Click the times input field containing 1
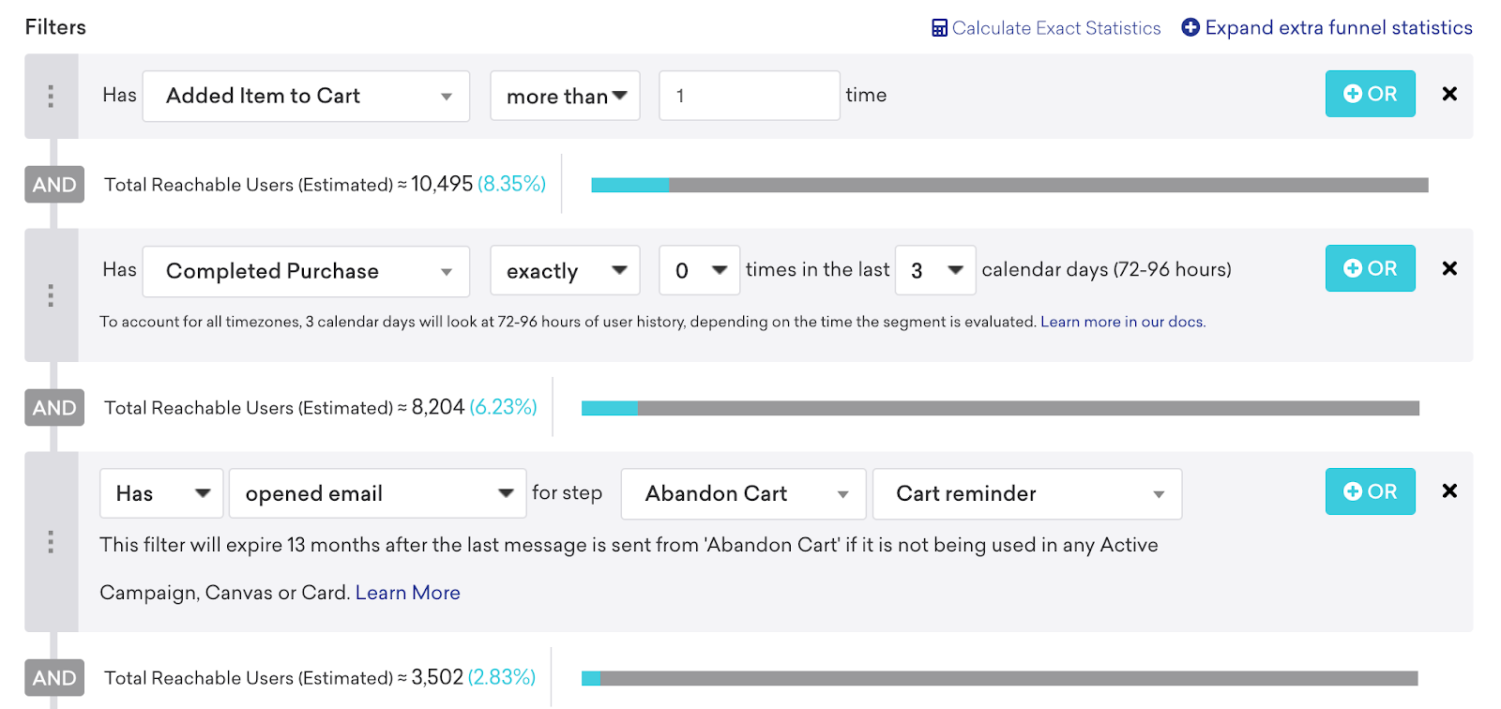 (750, 96)
